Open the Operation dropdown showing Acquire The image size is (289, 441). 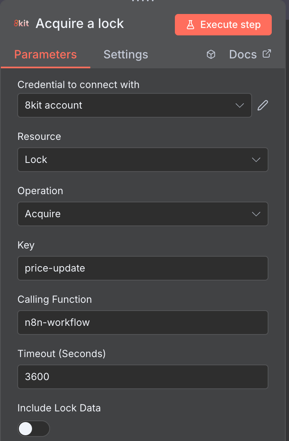pos(143,214)
